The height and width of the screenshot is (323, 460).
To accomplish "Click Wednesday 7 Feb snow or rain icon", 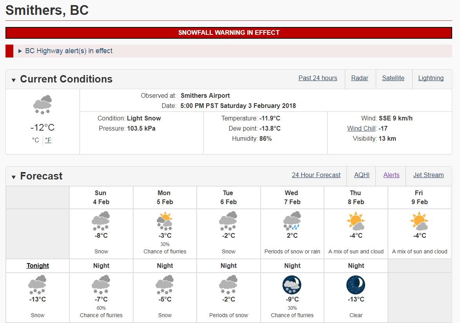I will click(292, 221).
